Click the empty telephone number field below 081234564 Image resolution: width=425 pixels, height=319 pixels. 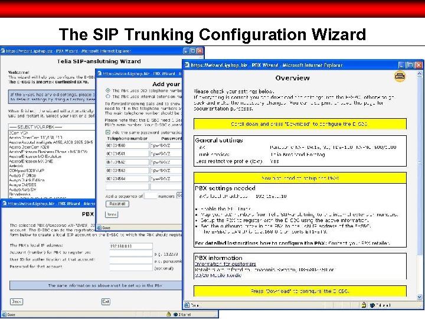coord(127,187)
